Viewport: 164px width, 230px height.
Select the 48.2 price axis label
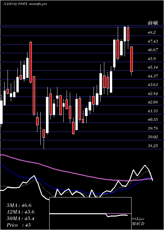click(x=152, y=33)
